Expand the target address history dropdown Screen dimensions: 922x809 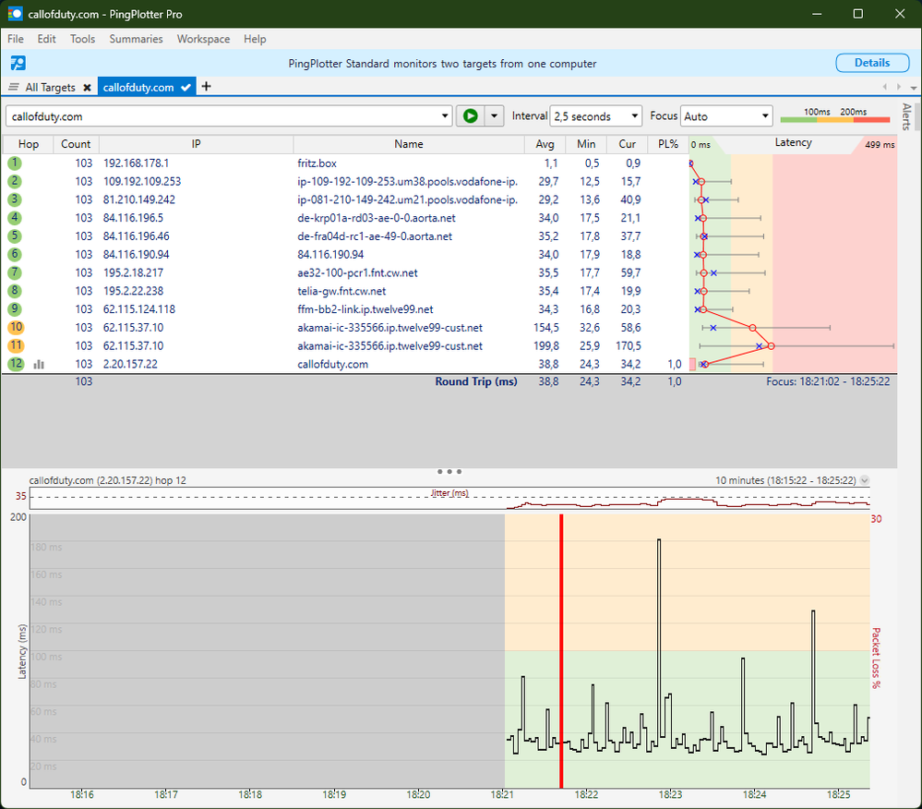click(x=446, y=116)
